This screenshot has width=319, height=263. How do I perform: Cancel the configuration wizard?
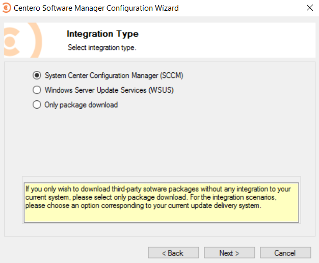pos(285,253)
